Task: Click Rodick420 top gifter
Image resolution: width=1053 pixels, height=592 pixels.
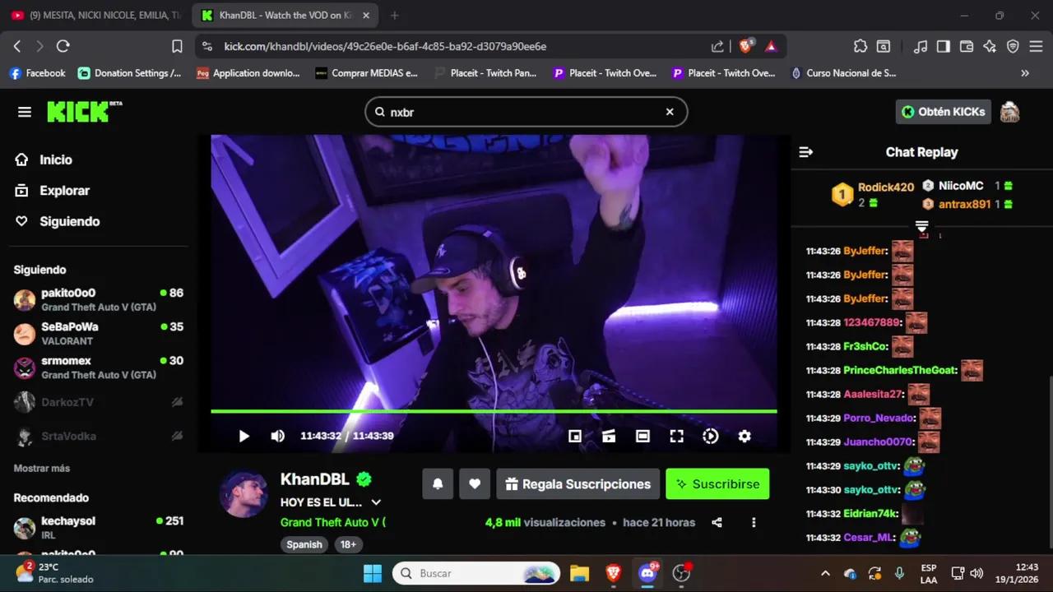Action: coord(886,187)
